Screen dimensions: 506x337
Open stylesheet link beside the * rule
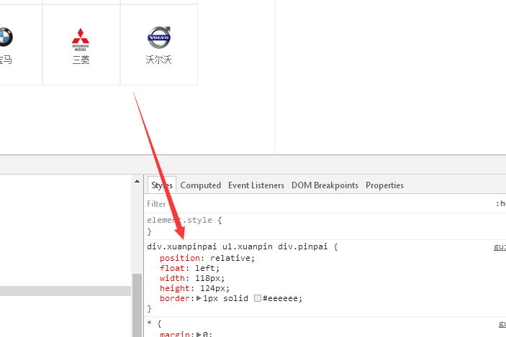tap(502, 324)
